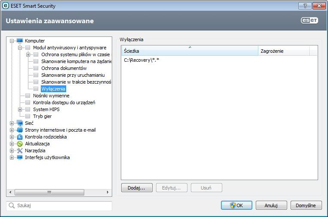Click the Szukaj search field
Image resolution: width=328 pixels, height=217 pixels.
[x=59, y=206]
